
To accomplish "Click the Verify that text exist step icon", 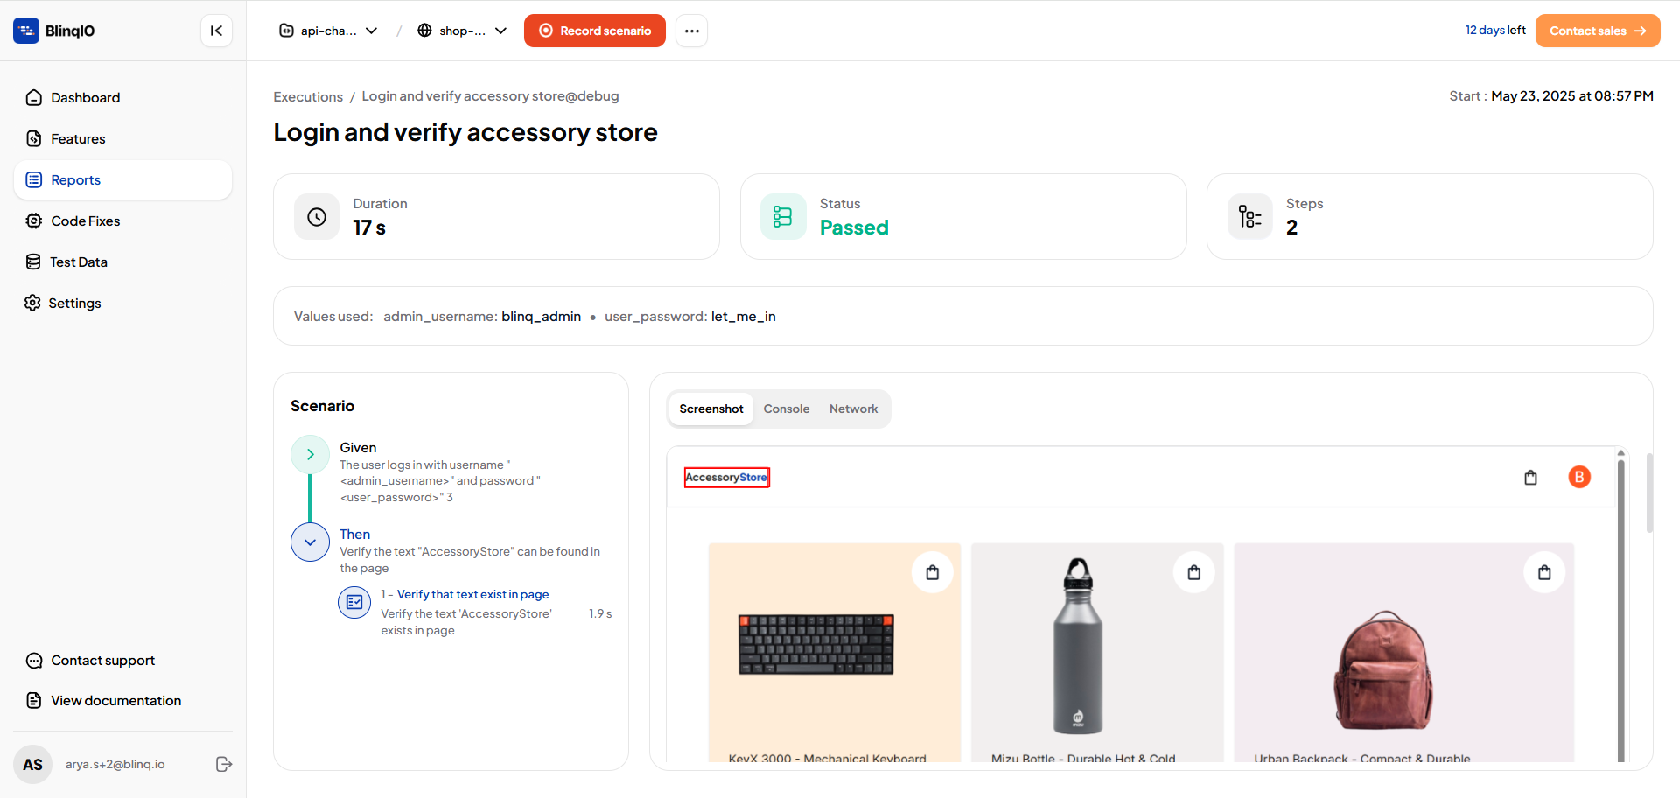I will click(x=354, y=602).
